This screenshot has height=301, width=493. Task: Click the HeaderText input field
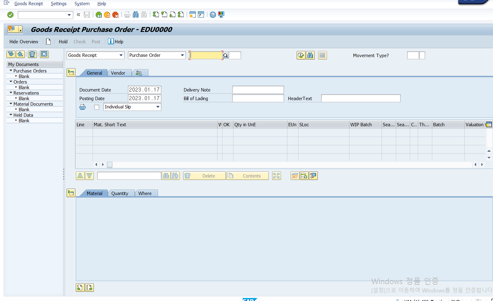pyautogui.click(x=361, y=98)
